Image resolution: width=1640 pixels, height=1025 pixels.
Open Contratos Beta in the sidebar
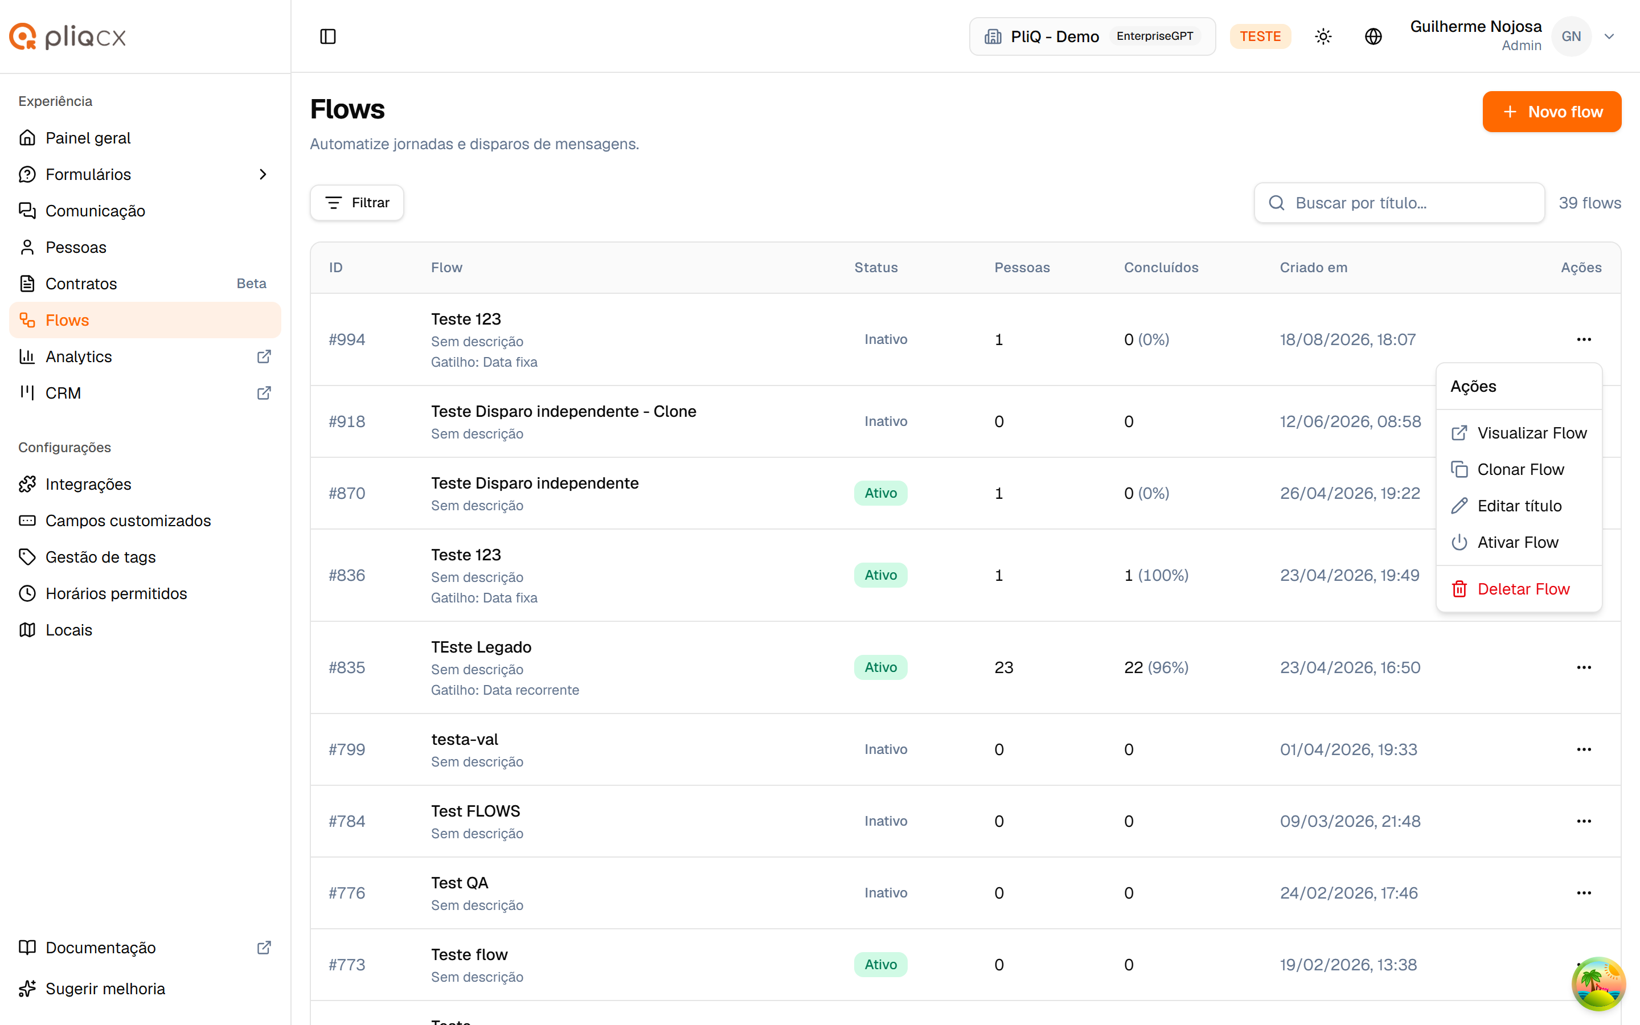tap(145, 284)
